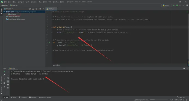
Task: Print Run output with the printer icon
Action: pyautogui.click(x=8, y=85)
